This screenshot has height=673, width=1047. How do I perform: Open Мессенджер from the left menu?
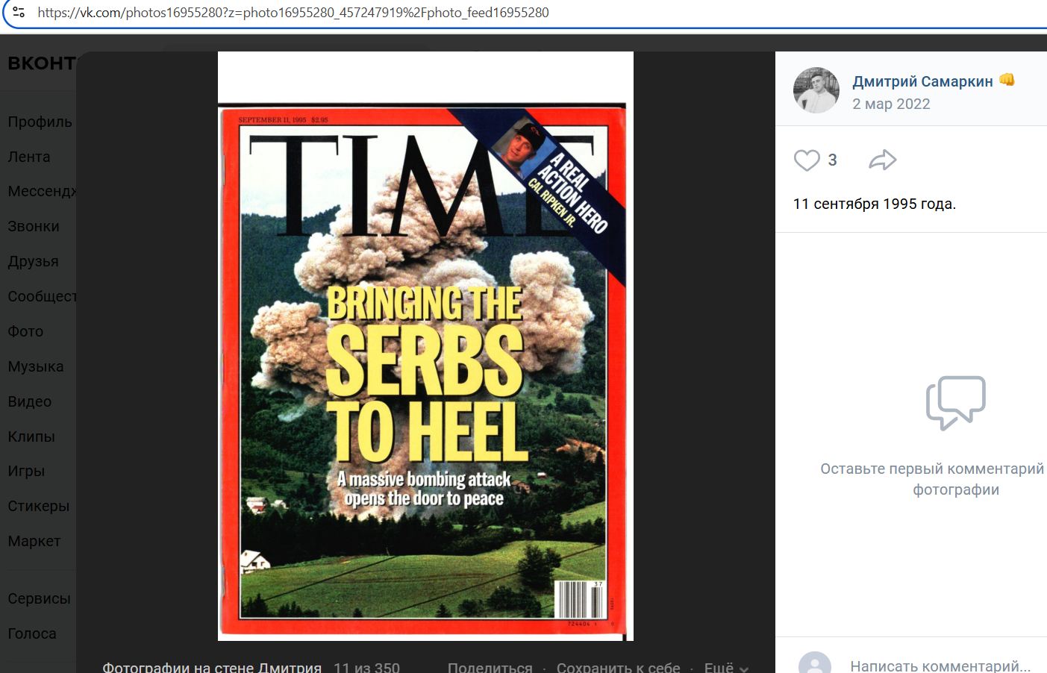(42, 192)
